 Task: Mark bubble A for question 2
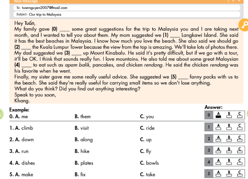point(219,139)
